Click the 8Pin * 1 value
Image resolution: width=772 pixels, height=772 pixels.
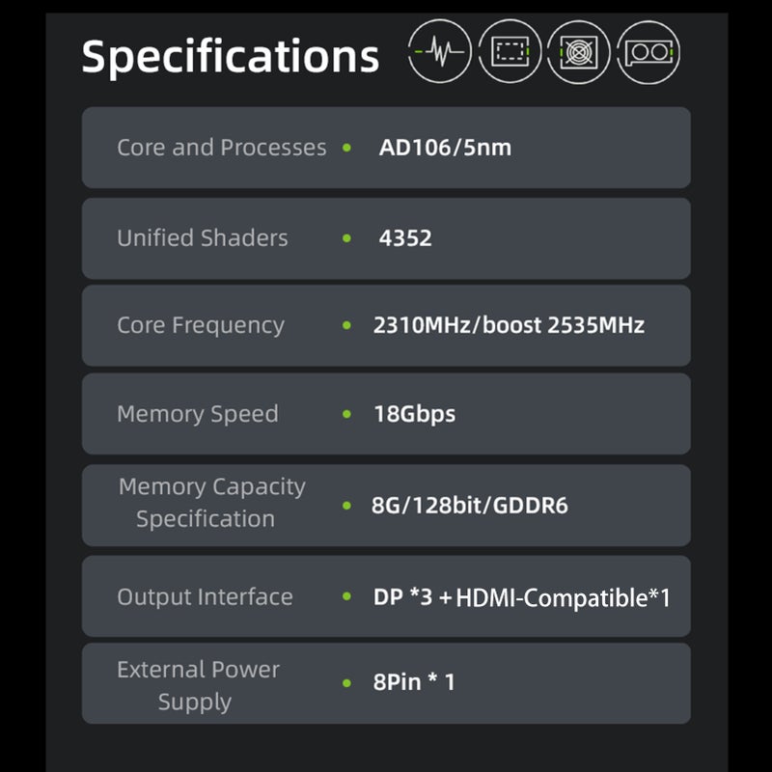tap(414, 682)
